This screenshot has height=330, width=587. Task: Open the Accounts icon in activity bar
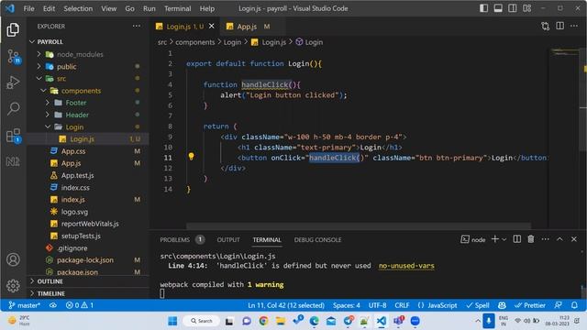(13, 259)
